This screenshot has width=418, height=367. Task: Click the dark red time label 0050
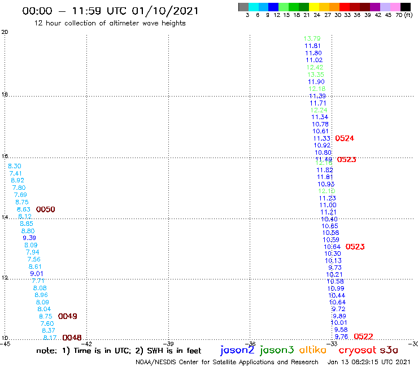45,209
